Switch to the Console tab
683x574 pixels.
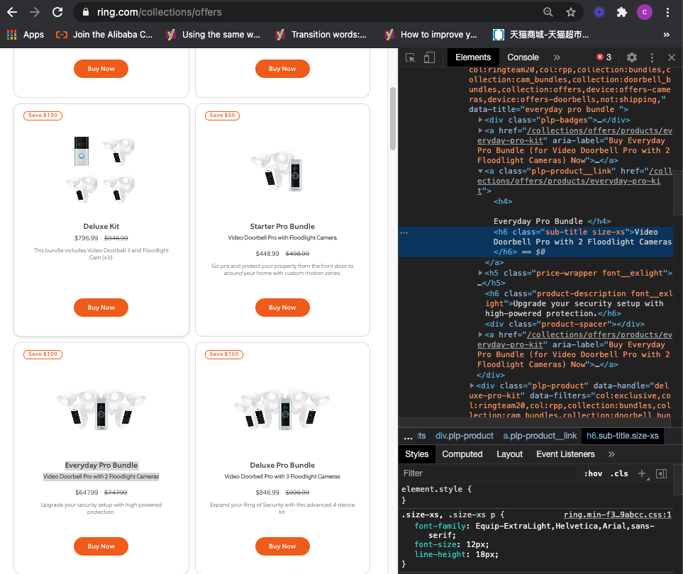(x=523, y=57)
